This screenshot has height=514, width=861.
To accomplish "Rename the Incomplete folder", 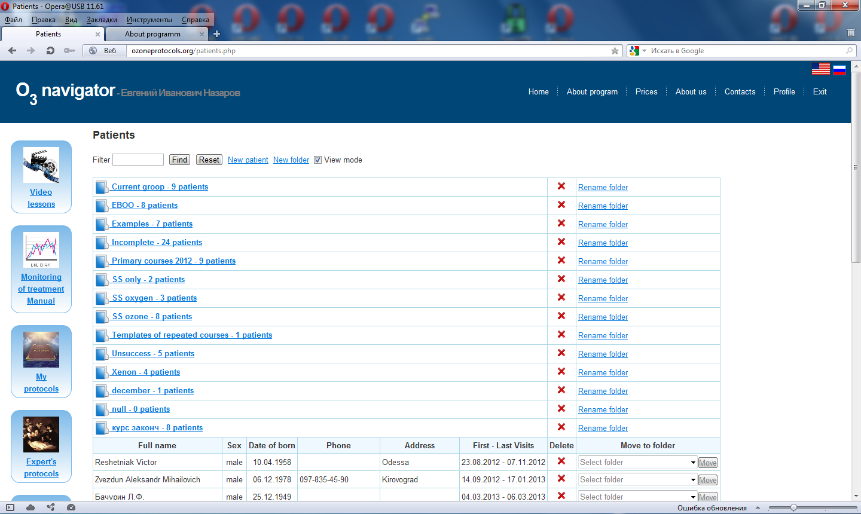I will (603, 243).
